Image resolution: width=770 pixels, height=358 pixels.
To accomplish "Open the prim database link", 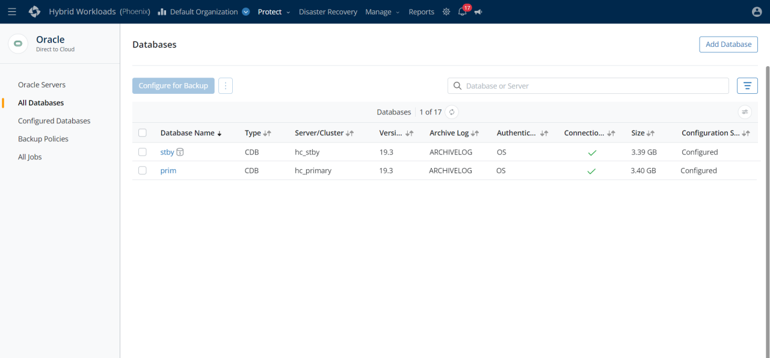I will click(168, 170).
